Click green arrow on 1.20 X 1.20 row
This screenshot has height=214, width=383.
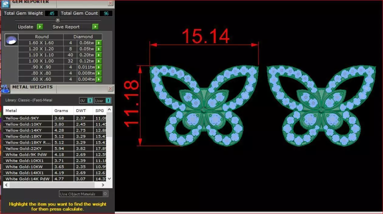pyautogui.click(x=99, y=49)
